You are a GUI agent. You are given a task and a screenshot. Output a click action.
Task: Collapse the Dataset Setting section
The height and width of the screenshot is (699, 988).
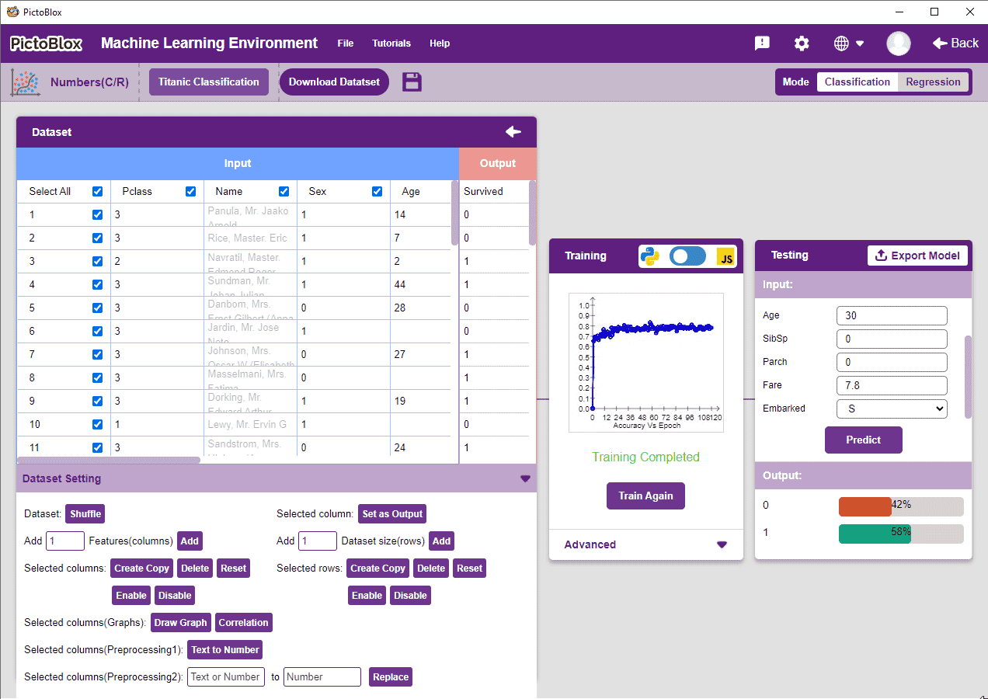pos(525,479)
